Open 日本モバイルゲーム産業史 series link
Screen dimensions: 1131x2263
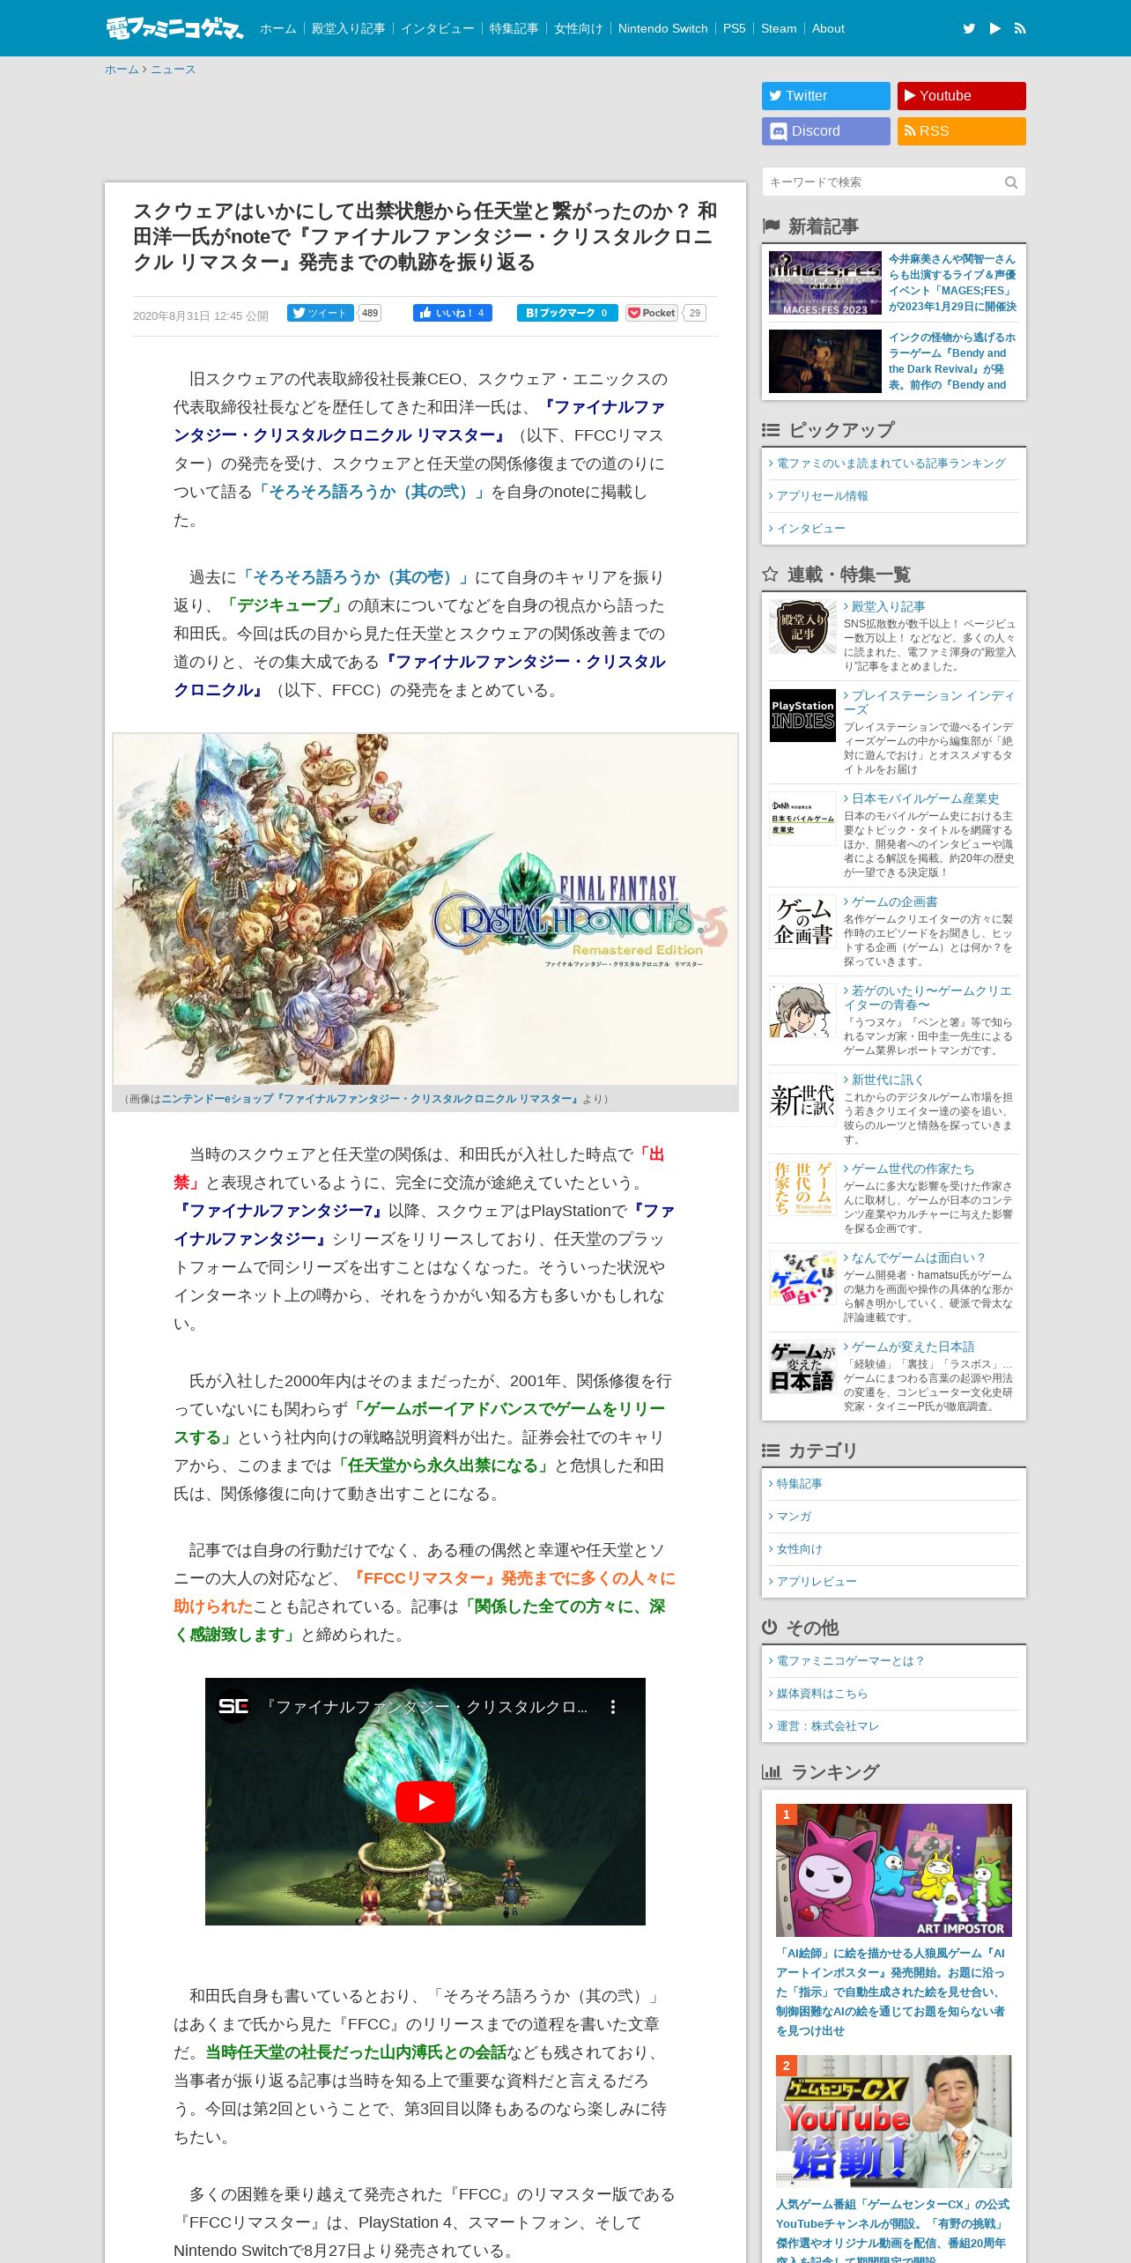pyautogui.click(x=925, y=798)
